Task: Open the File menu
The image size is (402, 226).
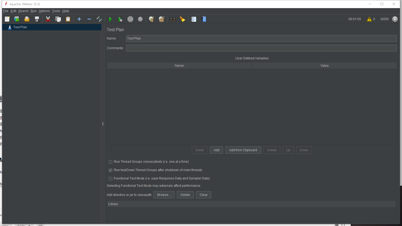Action: coord(5,11)
